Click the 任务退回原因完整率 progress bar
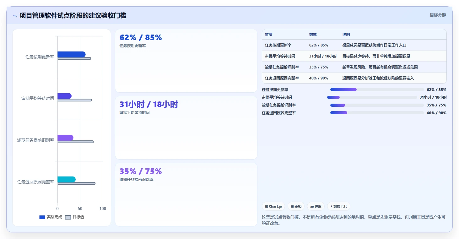This screenshot has height=239, width=459. pos(377,113)
